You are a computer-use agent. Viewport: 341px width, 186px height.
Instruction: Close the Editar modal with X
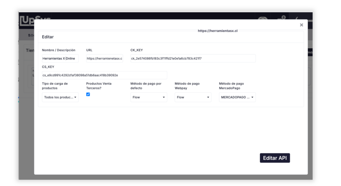click(x=301, y=25)
